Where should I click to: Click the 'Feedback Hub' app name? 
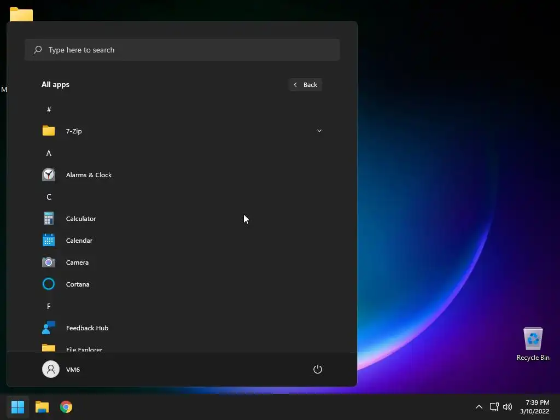click(87, 328)
